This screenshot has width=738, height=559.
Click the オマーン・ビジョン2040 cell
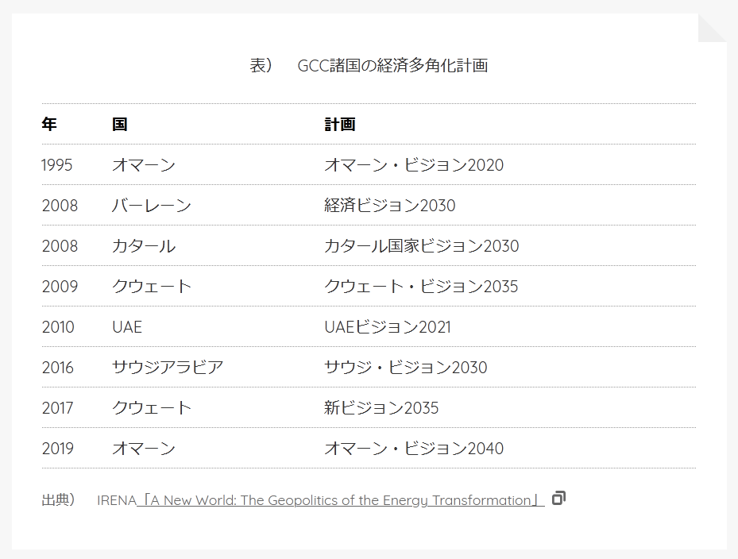413,449
